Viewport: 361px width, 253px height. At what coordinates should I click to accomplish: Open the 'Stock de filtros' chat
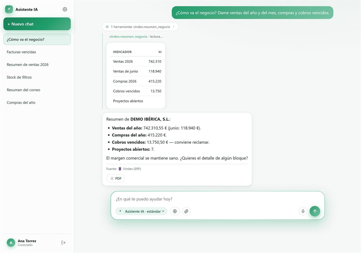37,77
